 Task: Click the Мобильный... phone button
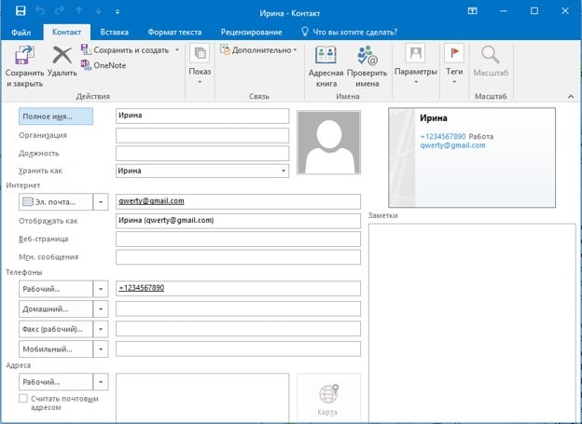(56, 349)
